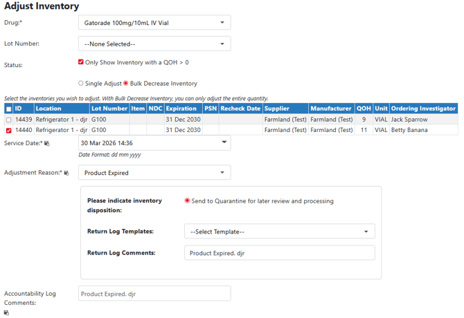Toggle the select-all checkbox in table header
The width and height of the screenshot is (464, 318).
point(9,109)
